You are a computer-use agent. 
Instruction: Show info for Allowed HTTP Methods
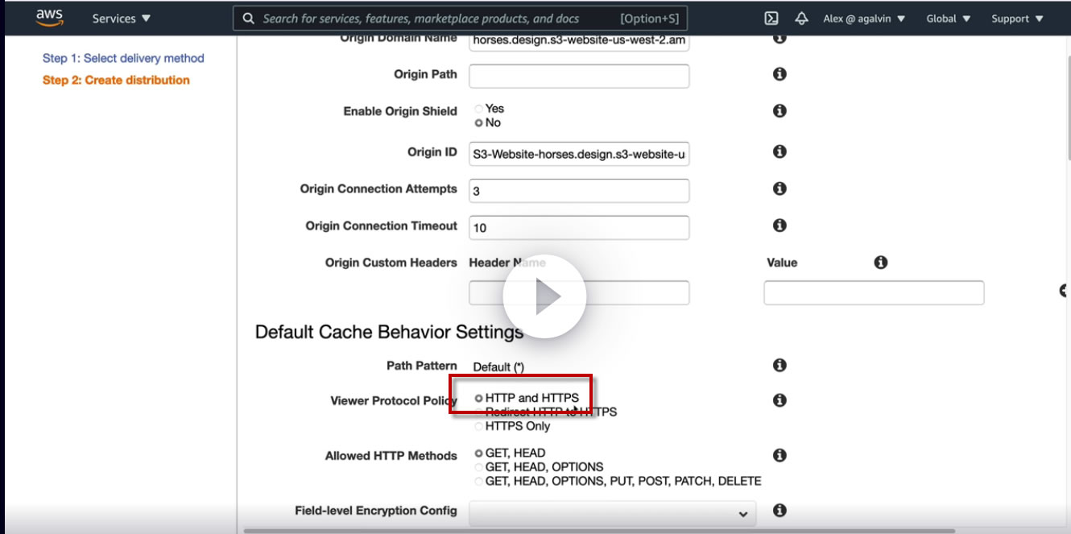click(x=779, y=456)
